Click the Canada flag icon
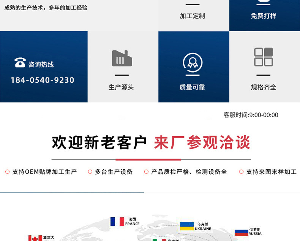 click(x=35, y=238)
